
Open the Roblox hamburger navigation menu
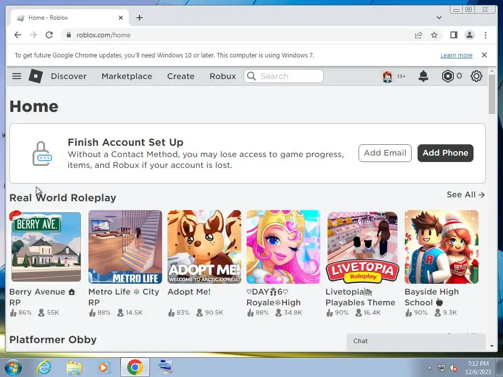(17, 76)
